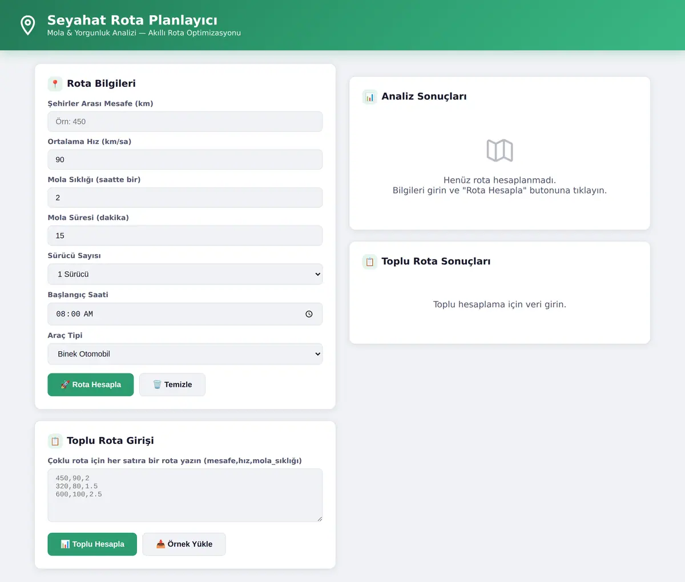Image resolution: width=685 pixels, height=582 pixels.
Task: Click the Başlangıç Saati label
Action: pos(78,295)
